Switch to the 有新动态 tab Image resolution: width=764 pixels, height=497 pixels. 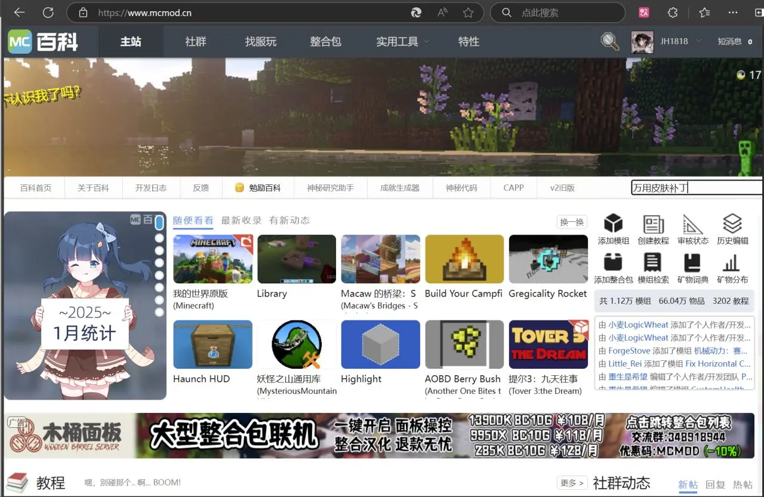[289, 220]
